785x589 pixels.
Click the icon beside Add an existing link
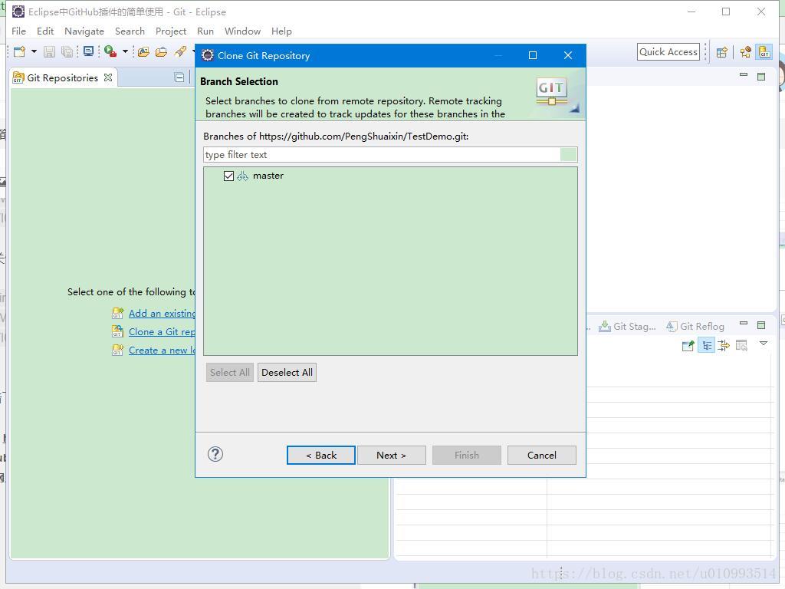pos(117,313)
